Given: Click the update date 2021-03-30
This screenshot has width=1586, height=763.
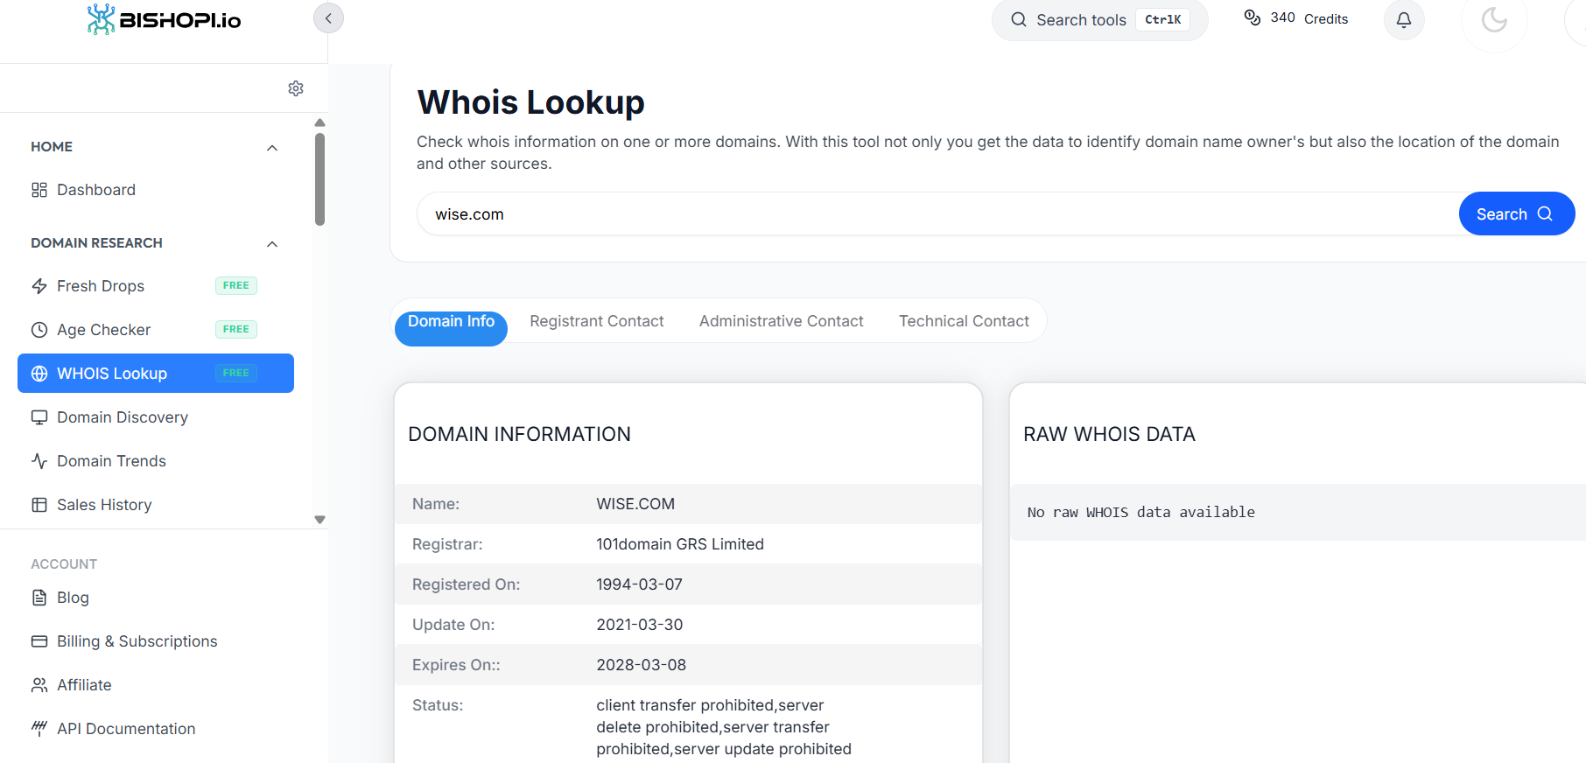Looking at the screenshot, I should [x=639, y=625].
